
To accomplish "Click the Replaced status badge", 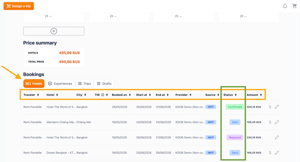I will coord(235,137).
